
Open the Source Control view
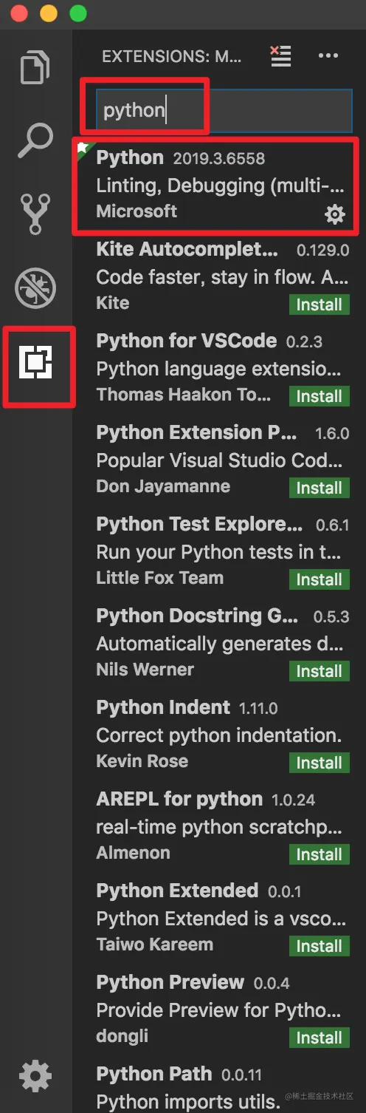pyautogui.click(x=35, y=214)
